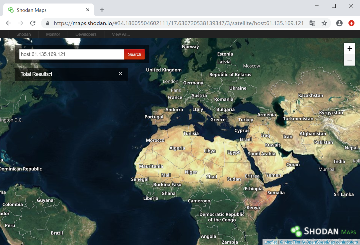Viewport: 360px width, 245px height.
Task: Click the Colombia map label
Action: pyautogui.click(x=13, y=204)
